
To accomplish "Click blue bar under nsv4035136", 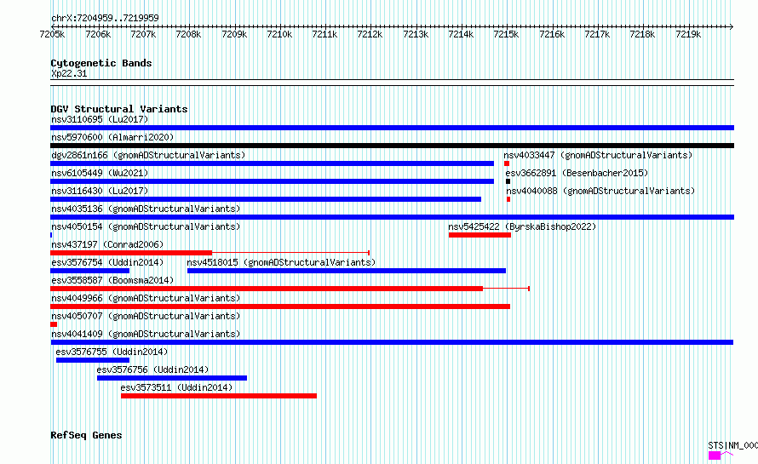I will (392, 217).
